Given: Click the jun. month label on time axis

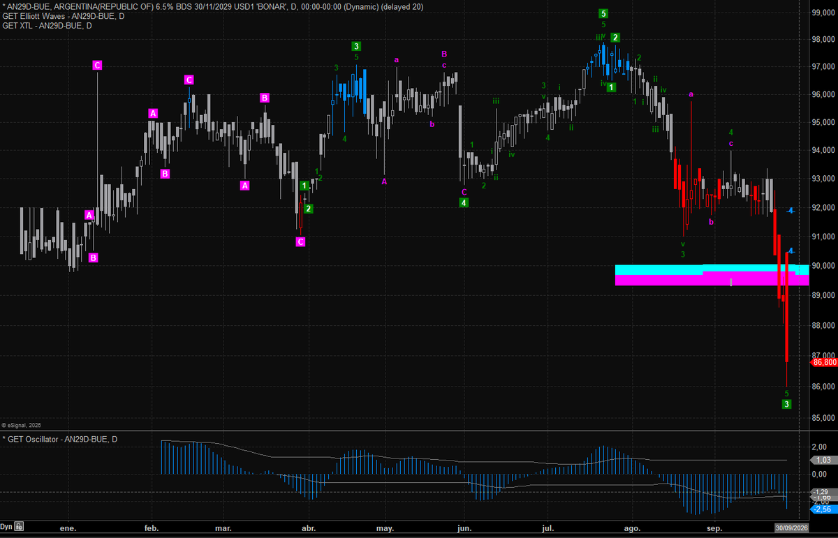Looking at the screenshot, I should coord(464,529).
